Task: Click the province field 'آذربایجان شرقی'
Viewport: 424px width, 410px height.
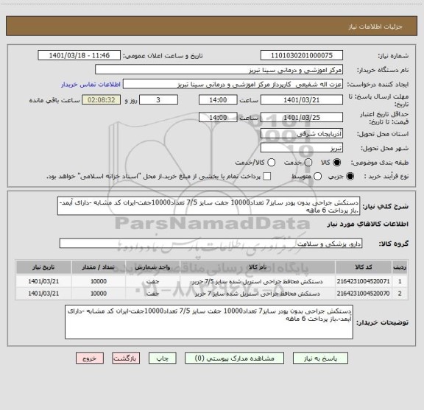Action: pos(302,134)
